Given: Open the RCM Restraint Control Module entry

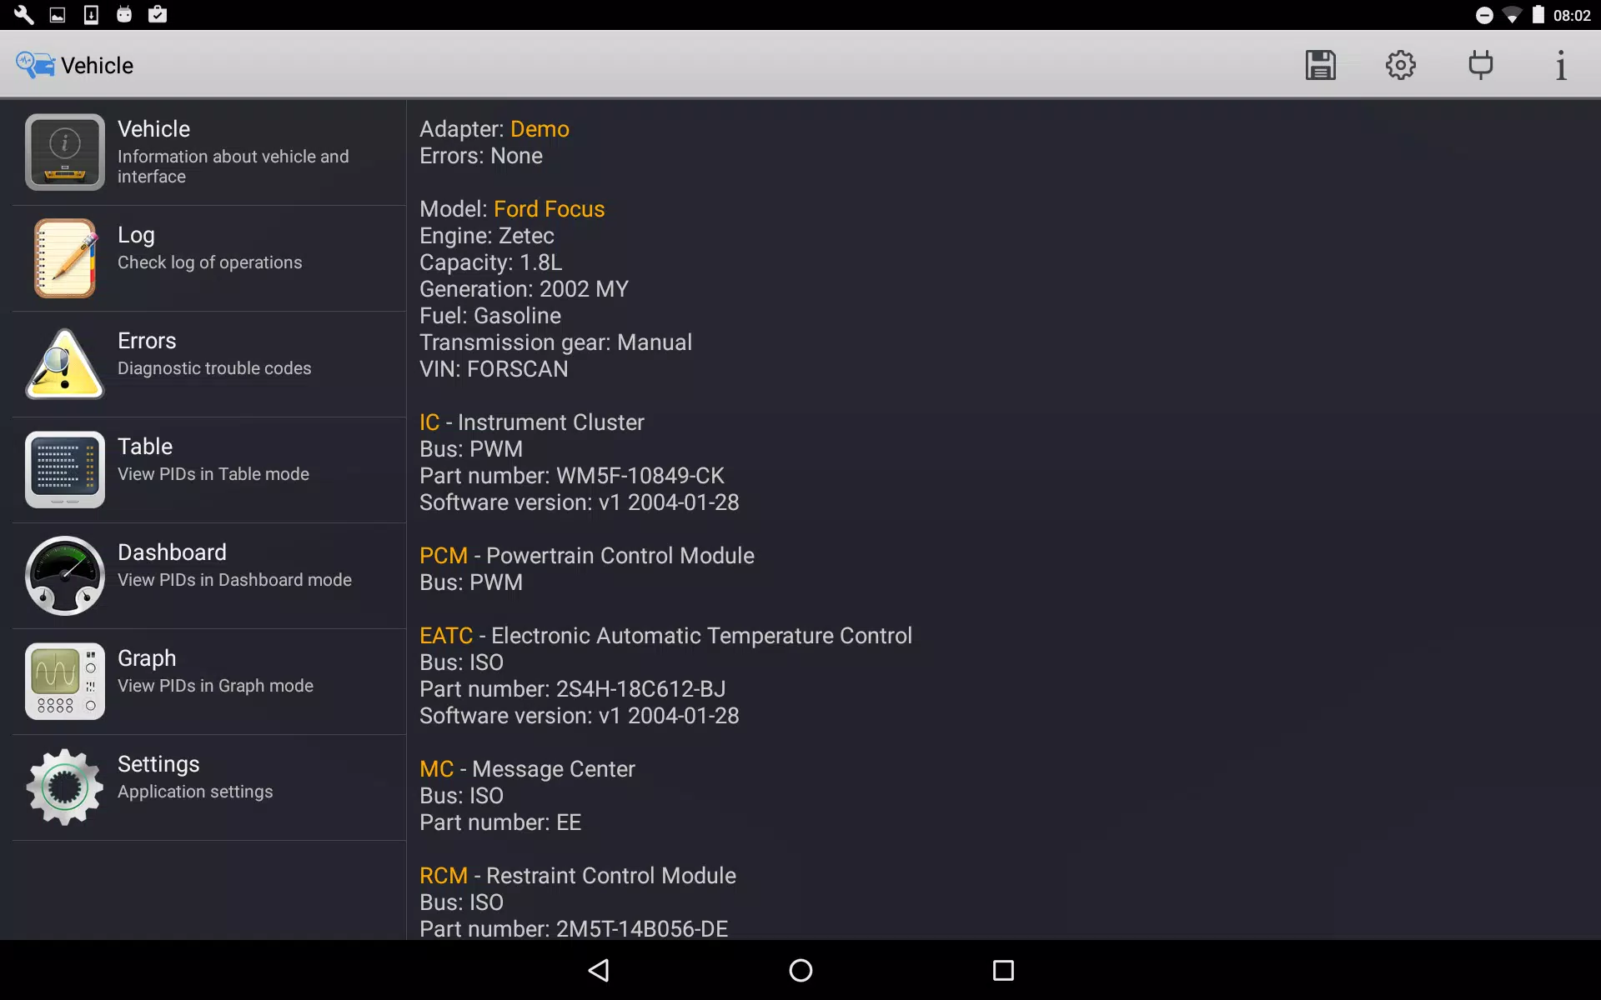Looking at the screenshot, I should (x=444, y=875).
